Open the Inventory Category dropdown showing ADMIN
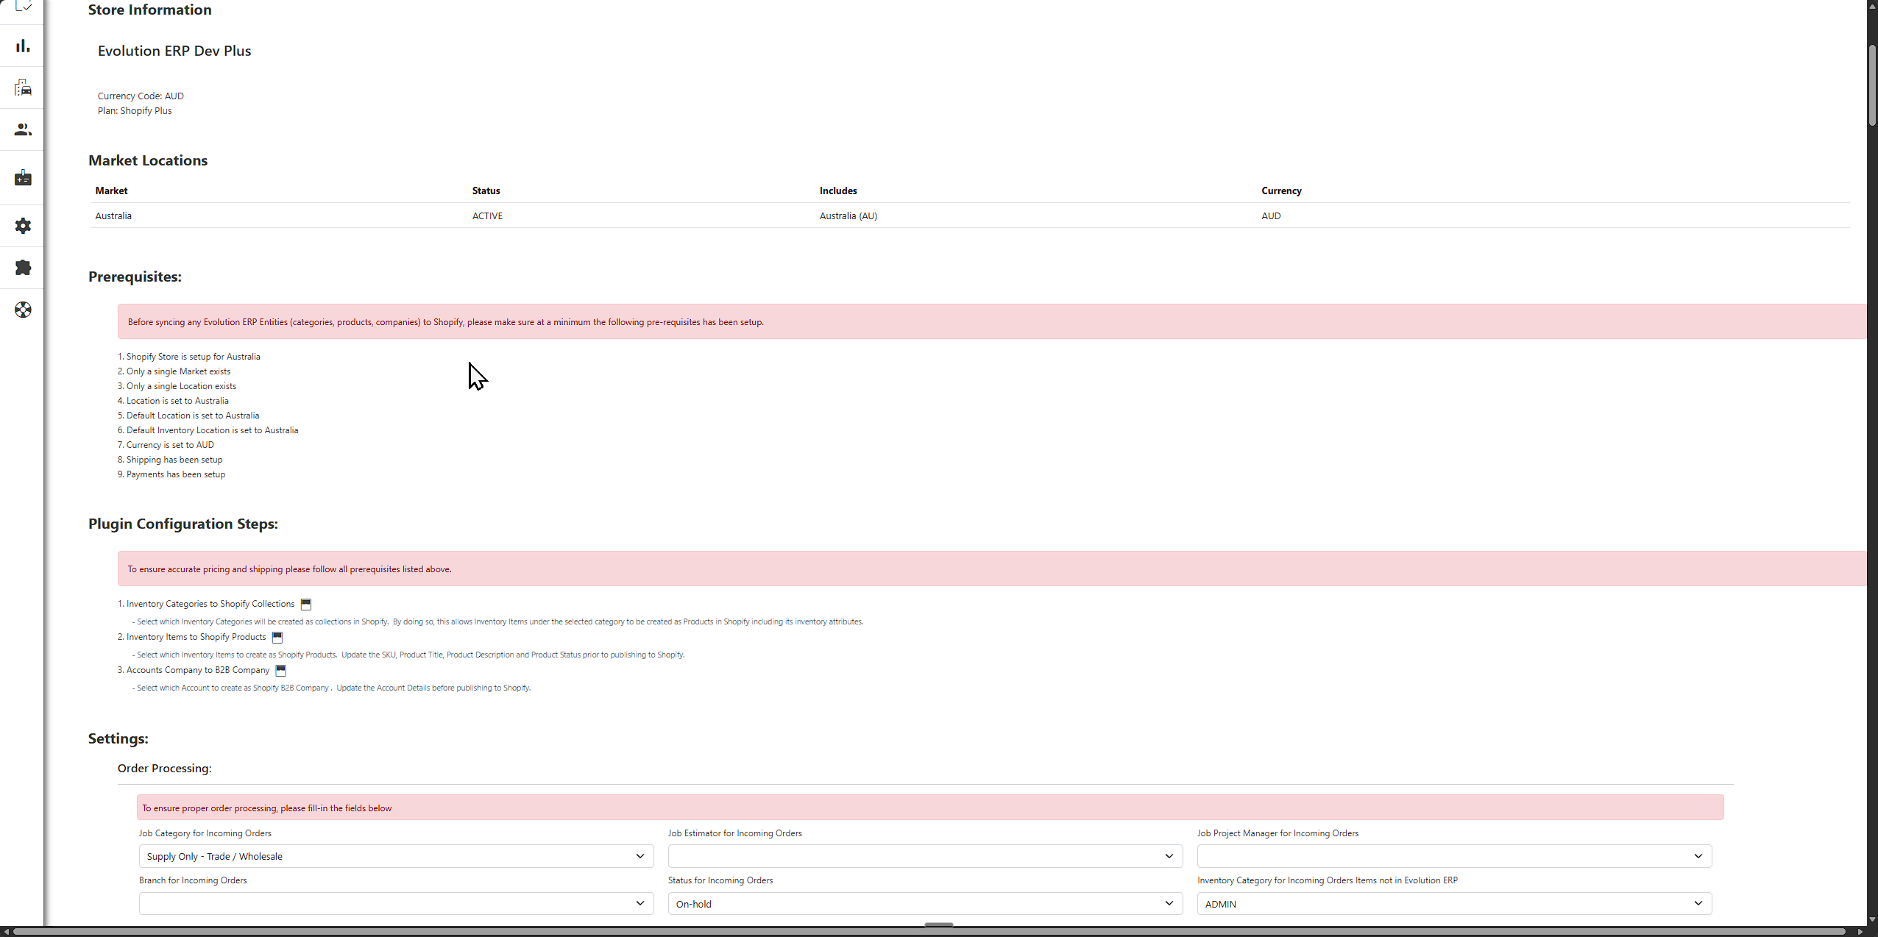The image size is (1878, 937). [x=1454, y=903]
